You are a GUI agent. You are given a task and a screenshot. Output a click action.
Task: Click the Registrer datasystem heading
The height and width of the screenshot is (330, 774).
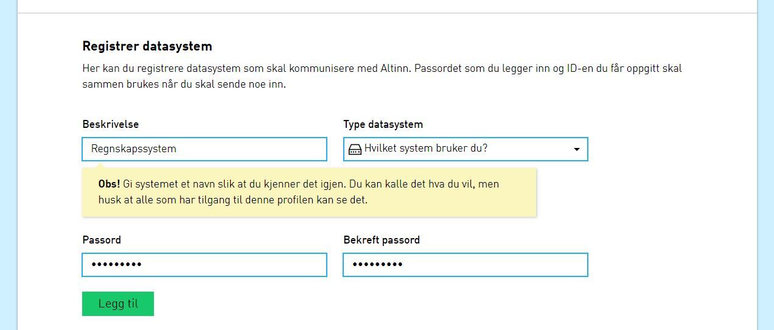click(x=147, y=46)
